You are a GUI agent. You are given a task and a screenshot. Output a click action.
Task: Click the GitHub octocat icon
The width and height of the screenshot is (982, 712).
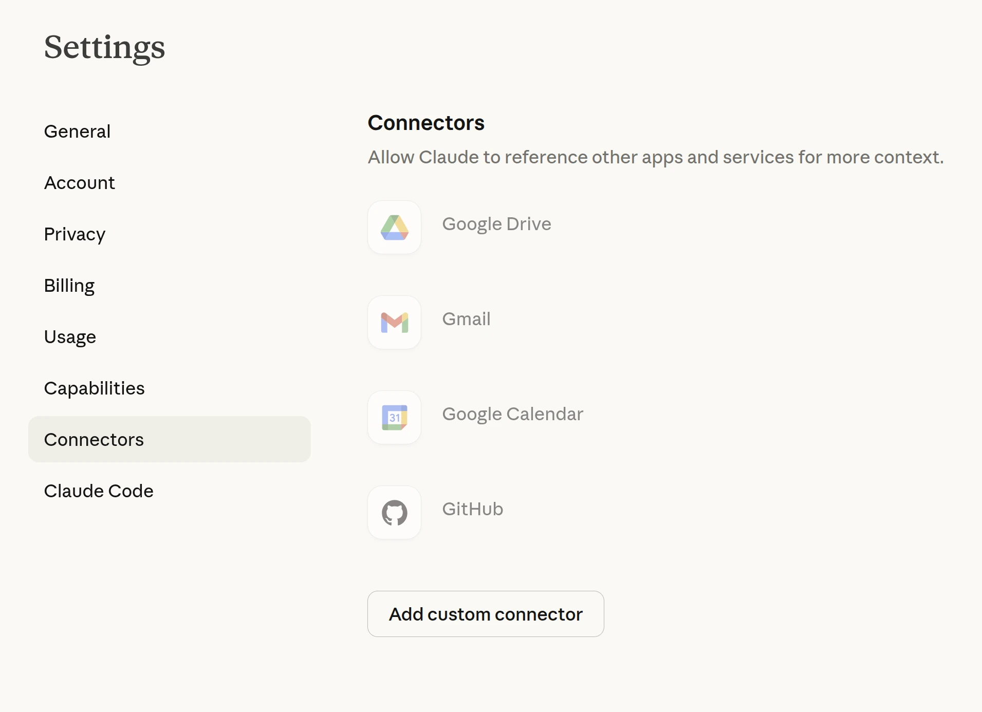coord(394,512)
